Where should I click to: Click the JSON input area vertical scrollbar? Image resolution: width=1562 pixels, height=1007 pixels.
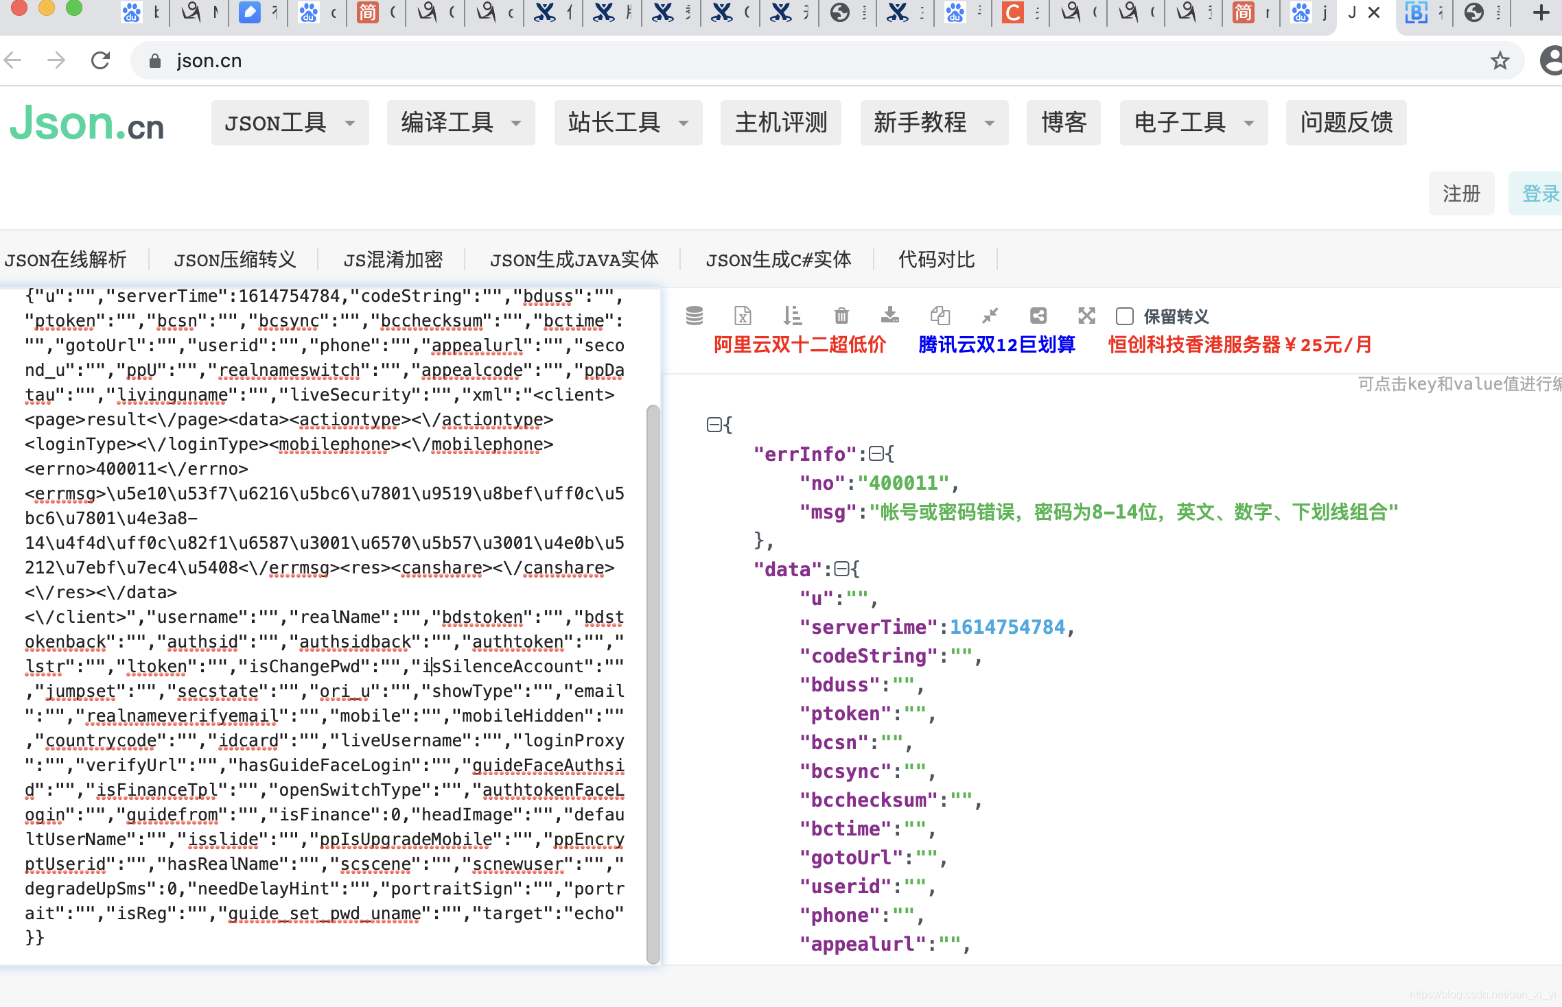click(653, 685)
